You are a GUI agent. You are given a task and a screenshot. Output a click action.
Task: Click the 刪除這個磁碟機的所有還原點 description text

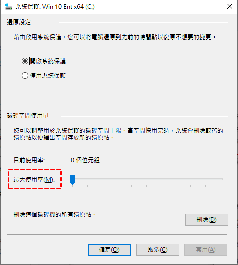click(x=54, y=215)
